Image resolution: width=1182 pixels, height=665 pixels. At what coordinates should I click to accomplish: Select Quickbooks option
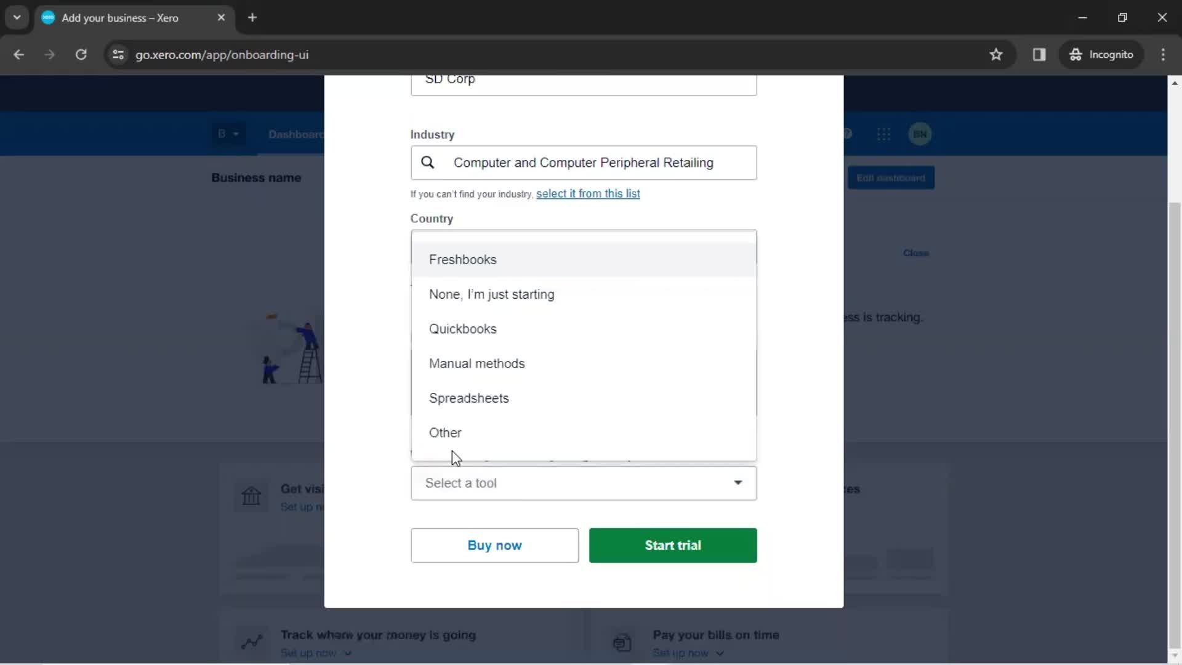584,329
